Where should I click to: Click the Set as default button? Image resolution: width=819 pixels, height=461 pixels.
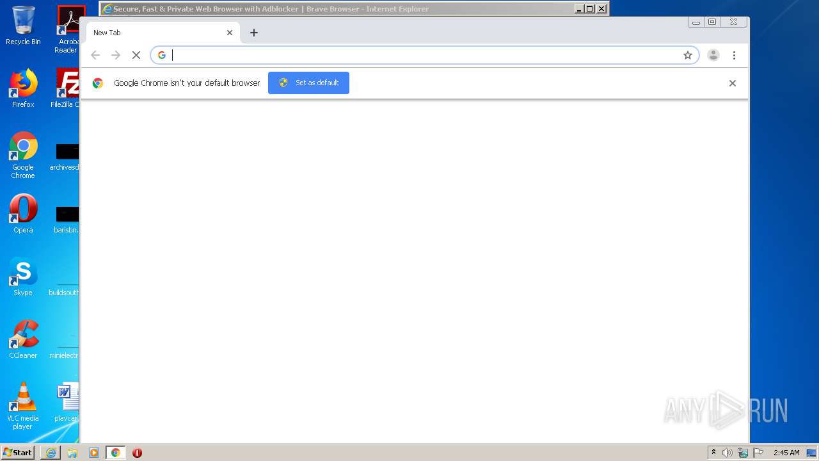click(308, 83)
